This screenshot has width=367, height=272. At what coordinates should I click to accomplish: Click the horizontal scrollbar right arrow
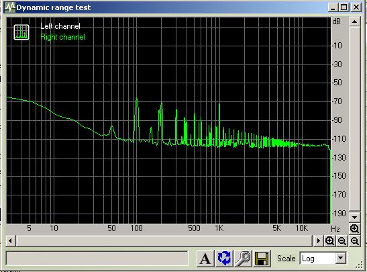318,240
